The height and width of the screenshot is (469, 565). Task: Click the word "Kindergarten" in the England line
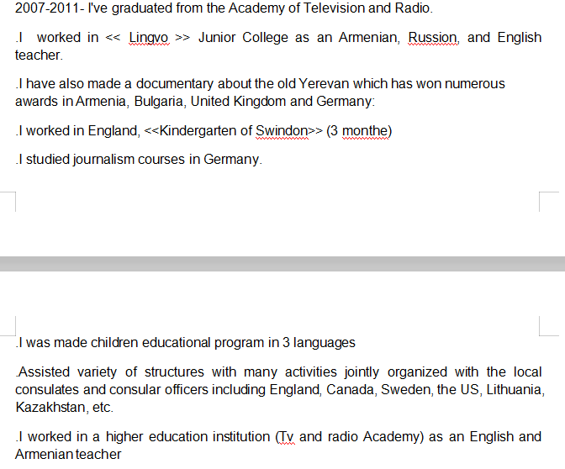tap(196, 130)
